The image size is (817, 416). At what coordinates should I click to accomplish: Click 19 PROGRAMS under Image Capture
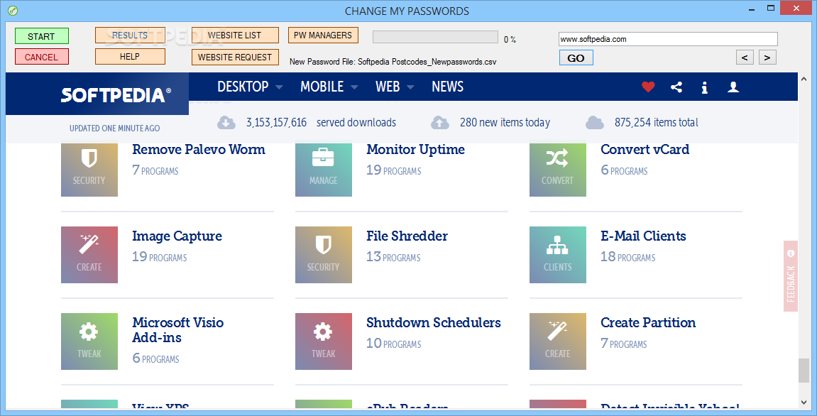click(x=160, y=257)
